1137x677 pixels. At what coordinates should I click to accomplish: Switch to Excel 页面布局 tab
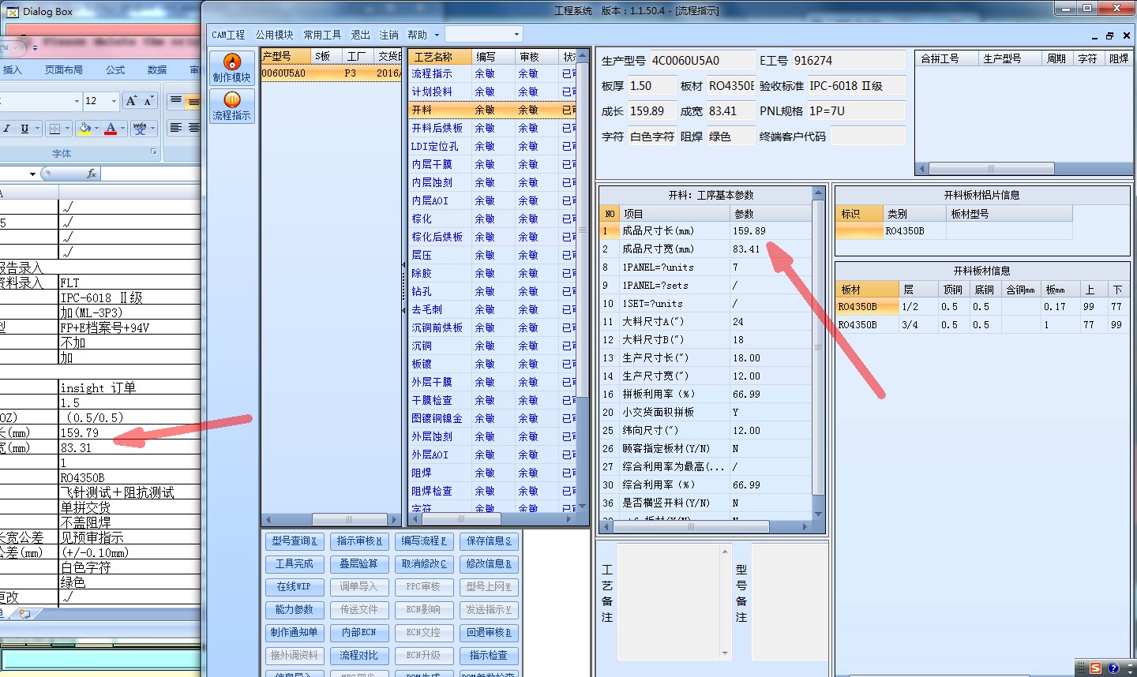pyautogui.click(x=64, y=70)
